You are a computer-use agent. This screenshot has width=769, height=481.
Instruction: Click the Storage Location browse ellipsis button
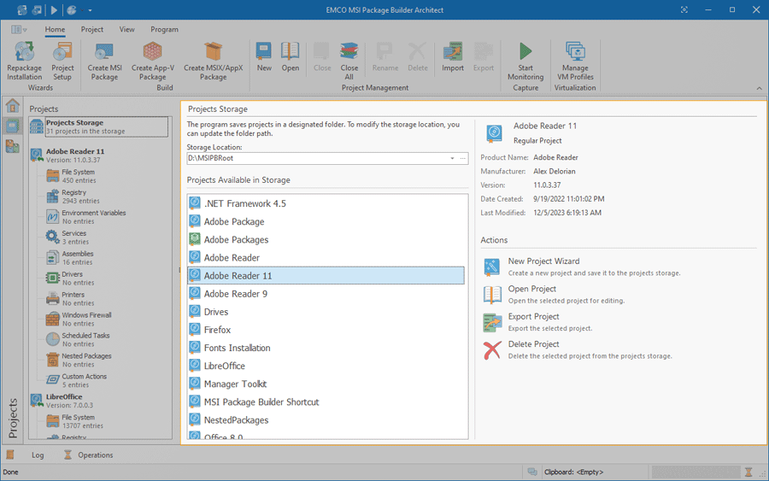(x=462, y=158)
